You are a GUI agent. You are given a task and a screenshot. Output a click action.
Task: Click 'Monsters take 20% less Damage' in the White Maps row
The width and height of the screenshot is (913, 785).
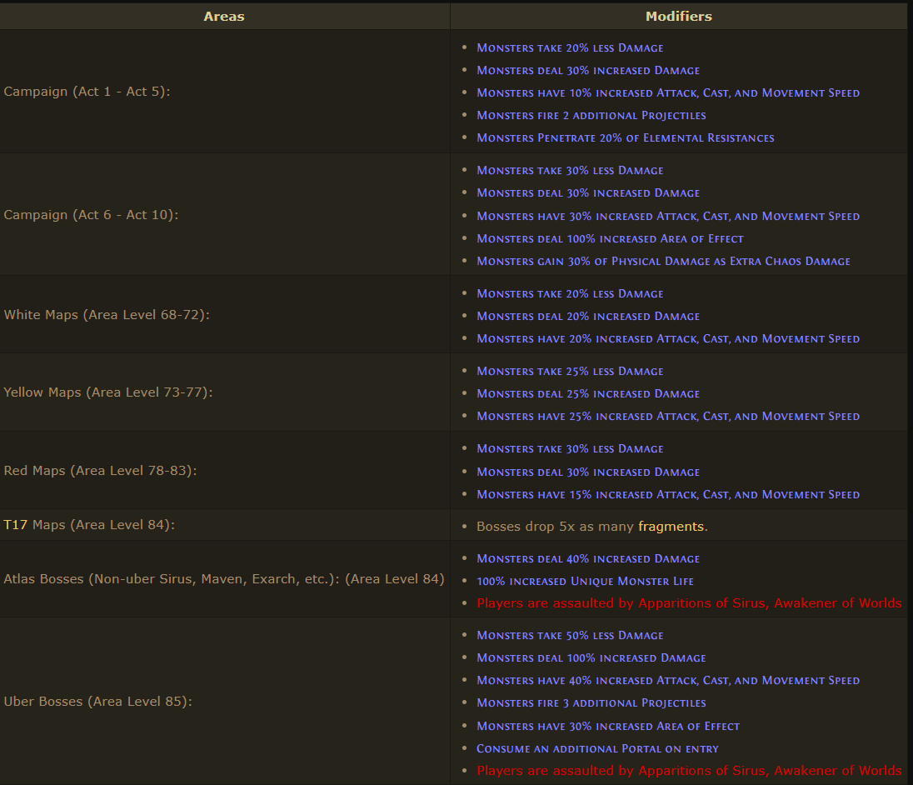(x=570, y=294)
